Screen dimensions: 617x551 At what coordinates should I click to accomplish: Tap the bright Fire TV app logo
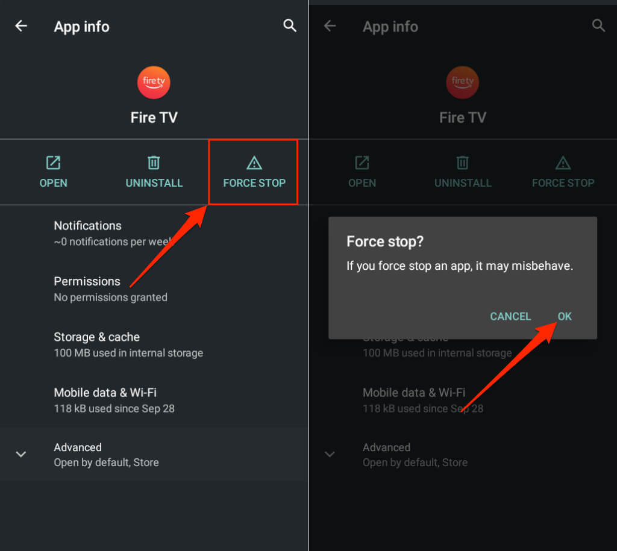154,82
